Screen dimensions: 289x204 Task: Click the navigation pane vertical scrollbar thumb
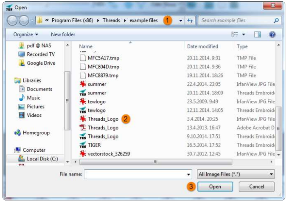click(67, 101)
